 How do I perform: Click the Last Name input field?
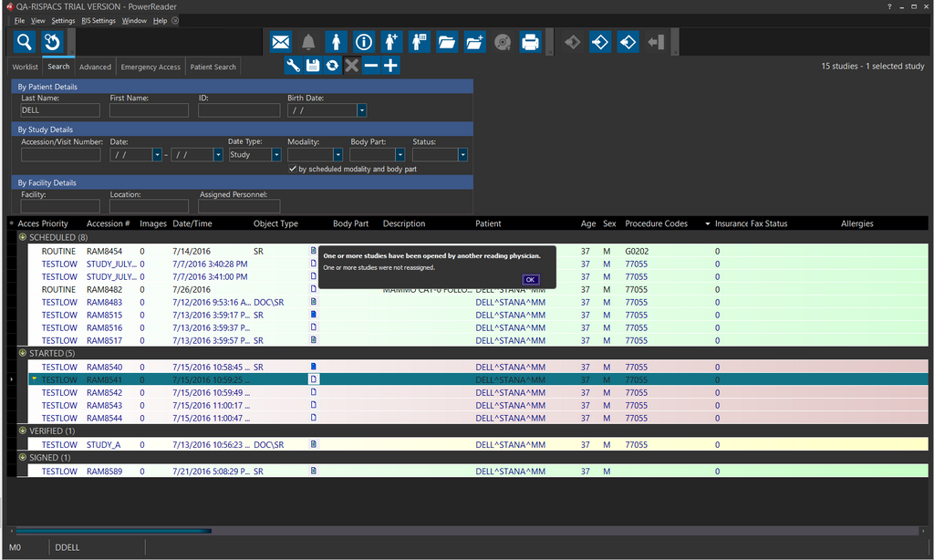(x=60, y=110)
